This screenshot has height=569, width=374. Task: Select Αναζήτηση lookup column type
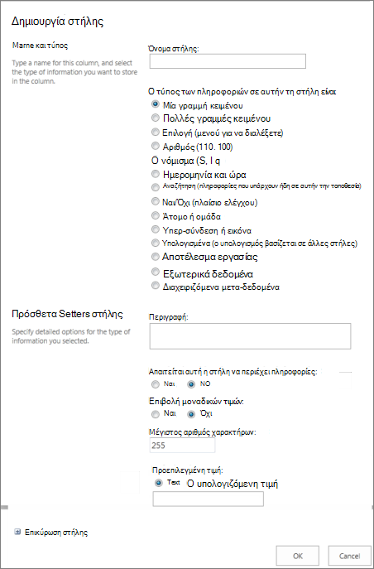[x=155, y=188]
